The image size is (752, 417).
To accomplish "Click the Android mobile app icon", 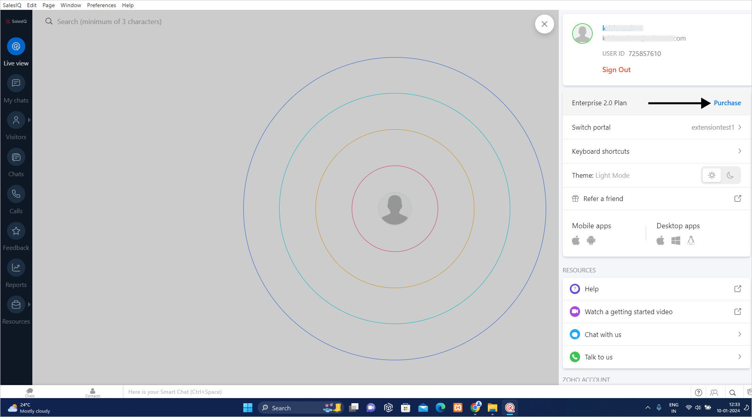I will click(591, 240).
